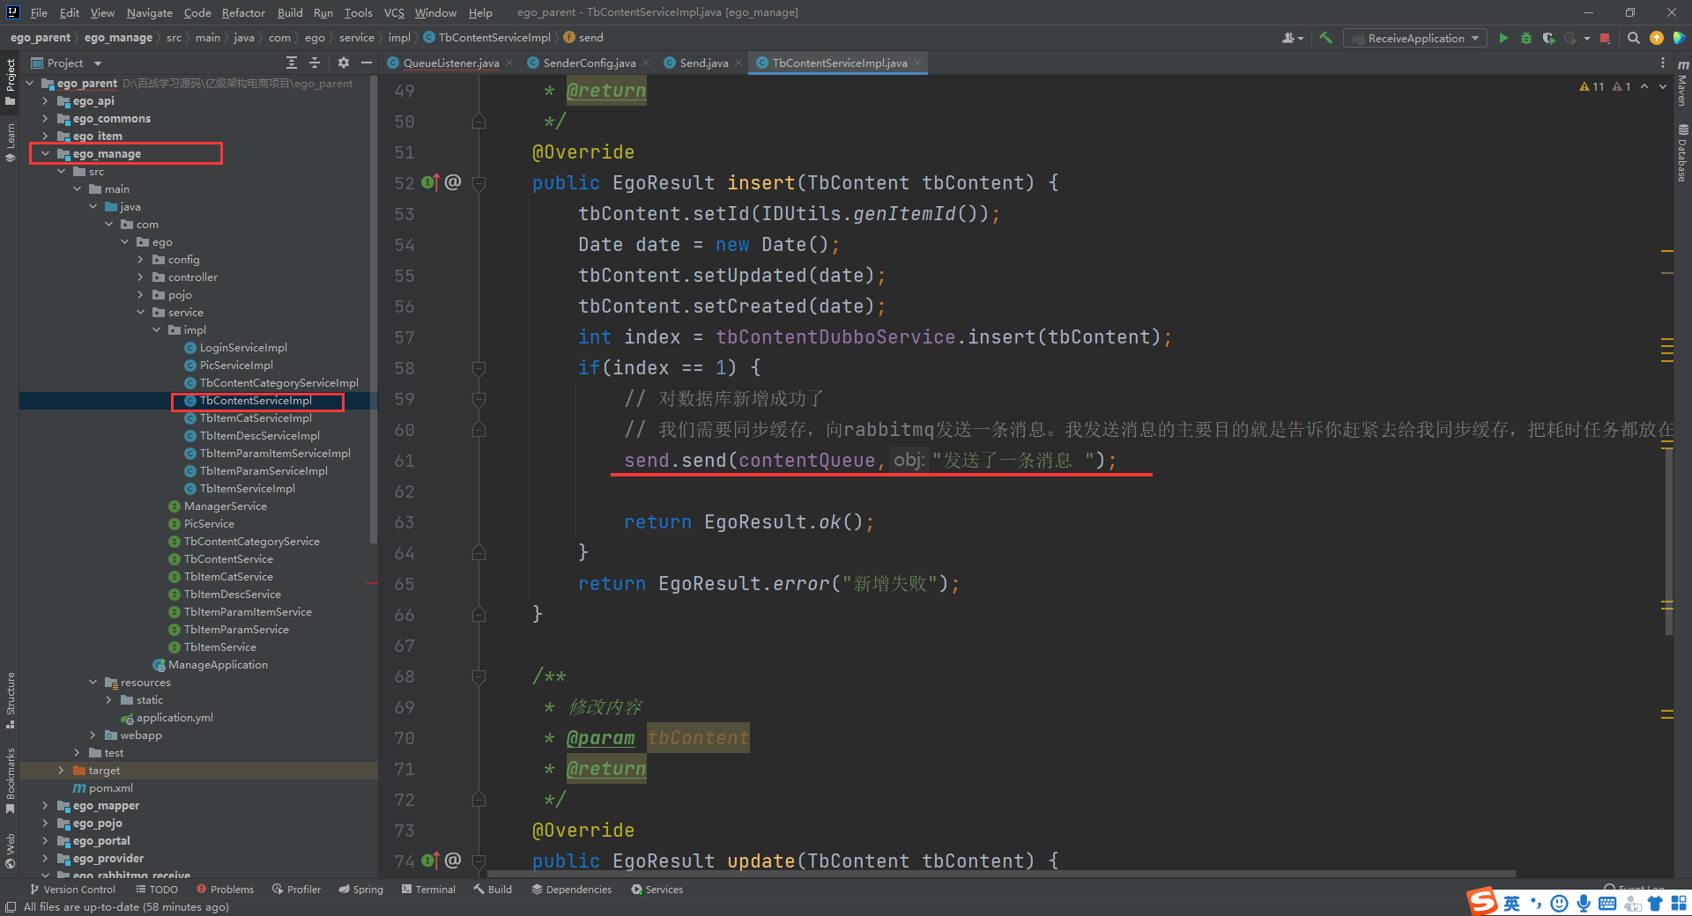Open ReceiveApplication run configuration dropdown
The height and width of the screenshot is (916, 1692).
point(1415,38)
